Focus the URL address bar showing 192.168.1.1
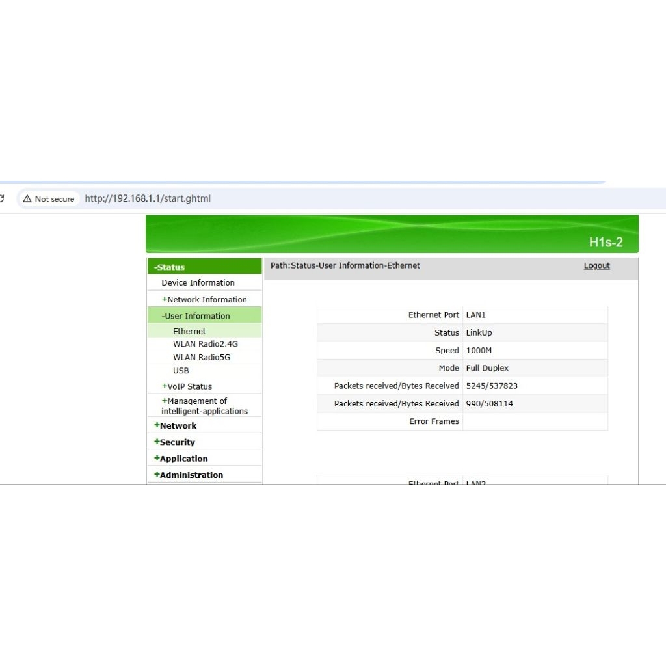Viewport: 666px width, 666px height. click(260, 199)
